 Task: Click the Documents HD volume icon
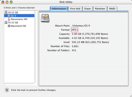(9, 19)
